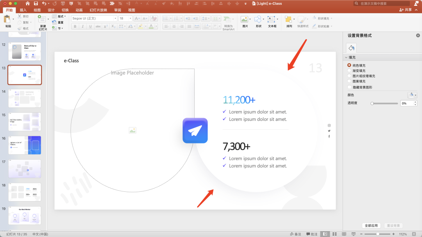Open the Segoe UI font name dropdown
This screenshot has height=237, width=422.
click(115, 18)
